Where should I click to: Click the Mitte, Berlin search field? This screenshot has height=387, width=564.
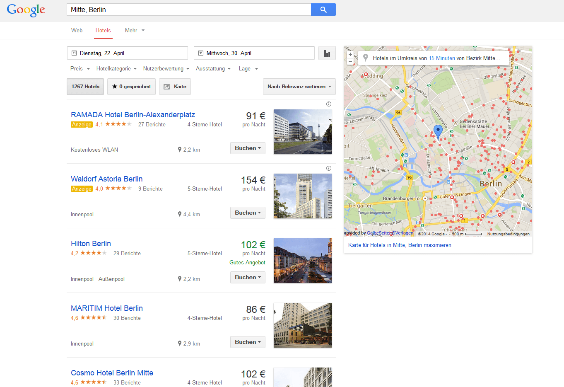pos(189,10)
